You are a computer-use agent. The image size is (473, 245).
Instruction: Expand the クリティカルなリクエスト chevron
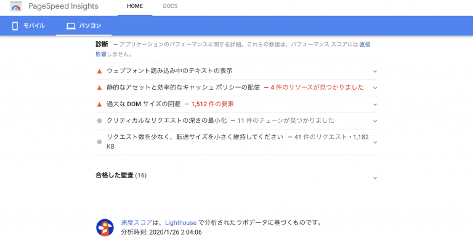[x=375, y=121]
